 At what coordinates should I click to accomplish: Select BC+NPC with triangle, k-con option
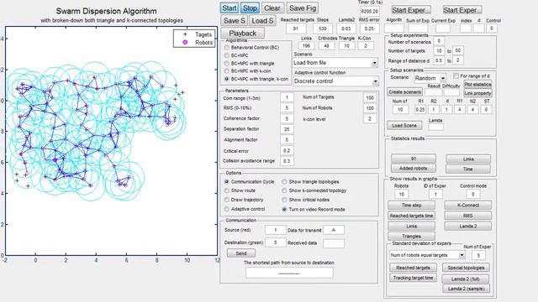(x=226, y=79)
